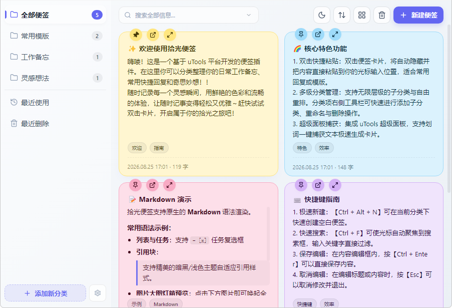
Task: Click the 常用语法示例 heading
Action: tap(149, 228)
